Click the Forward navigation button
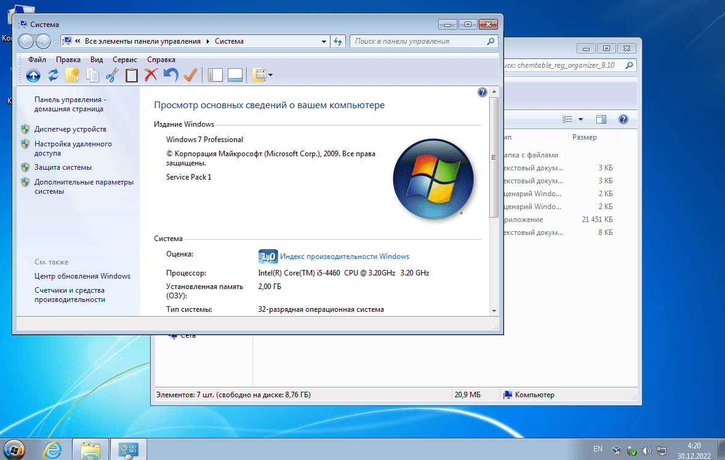 coord(43,42)
